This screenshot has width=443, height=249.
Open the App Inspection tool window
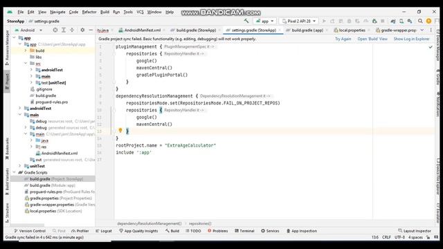point(302,231)
